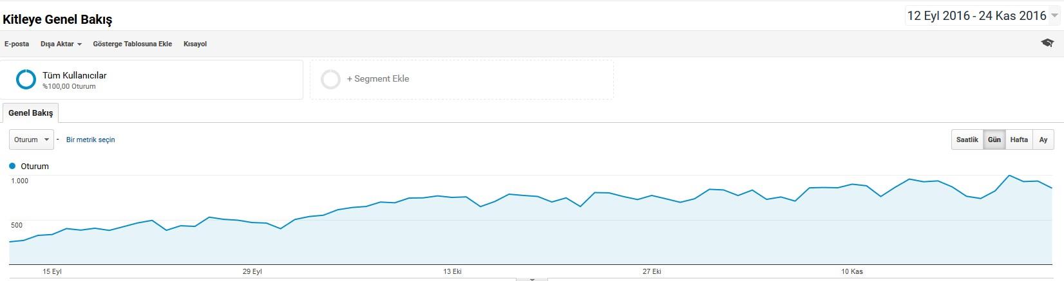Switch chart to Gün view

(x=994, y=140)
